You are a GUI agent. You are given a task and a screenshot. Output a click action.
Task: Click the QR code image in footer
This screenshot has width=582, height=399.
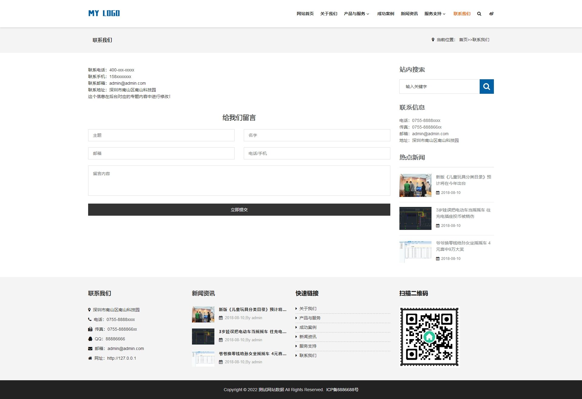(x=429, y=337)
